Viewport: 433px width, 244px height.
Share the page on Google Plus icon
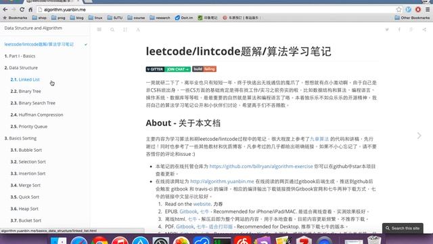click(x=411, y=29)
